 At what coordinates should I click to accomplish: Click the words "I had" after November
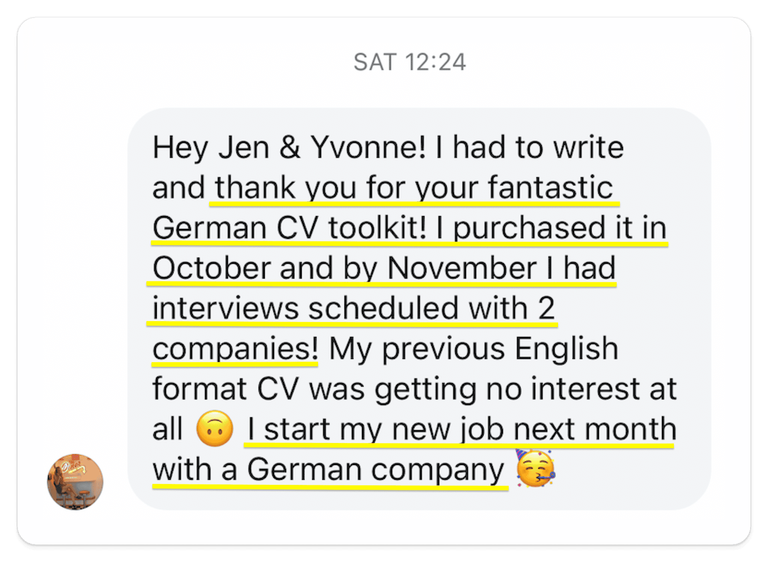(582, 268)
